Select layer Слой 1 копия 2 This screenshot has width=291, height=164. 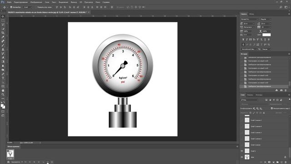pyautogui.click(x=264, y=138)
